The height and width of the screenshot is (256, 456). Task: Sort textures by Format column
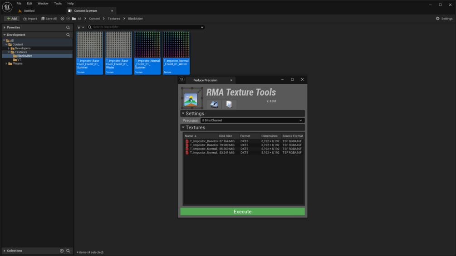point(249,136)
